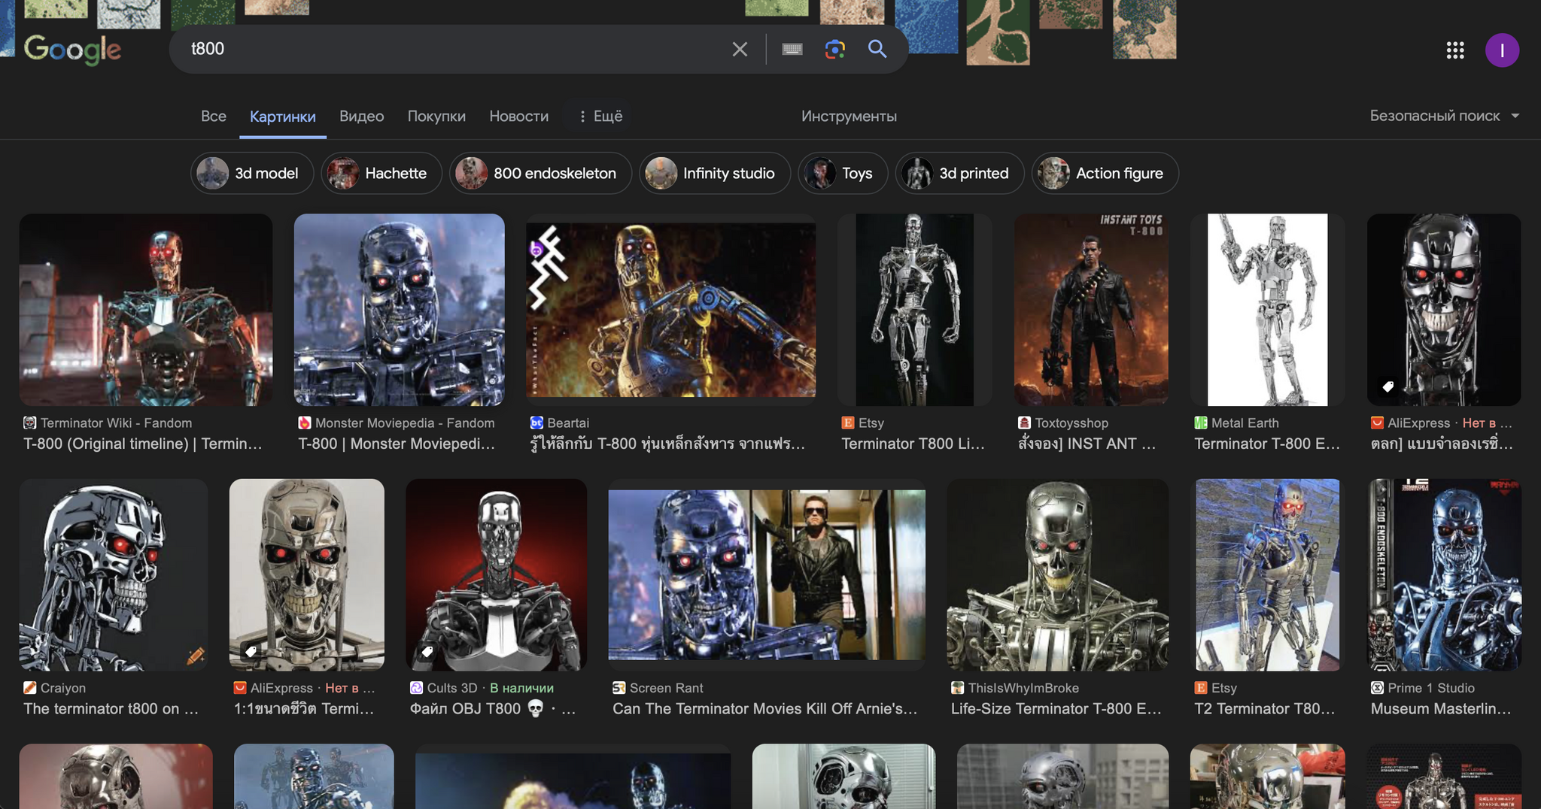The width and height of the screenshot is (1541, 809).
Task: Click the clear search X icon
Action: [740, 50]
